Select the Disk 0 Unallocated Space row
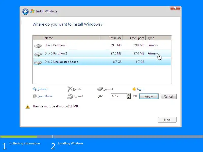The width and height of the screenshot is (203, 152). click(x=102, y=62)
